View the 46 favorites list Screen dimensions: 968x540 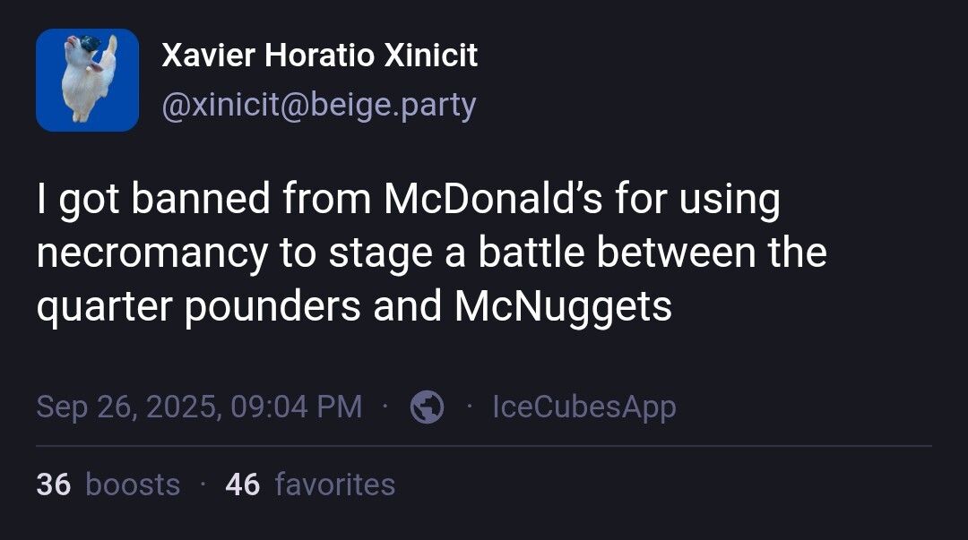(310, 484)
